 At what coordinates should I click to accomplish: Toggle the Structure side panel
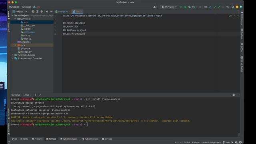pyautogui.click(x=9, y=114)
